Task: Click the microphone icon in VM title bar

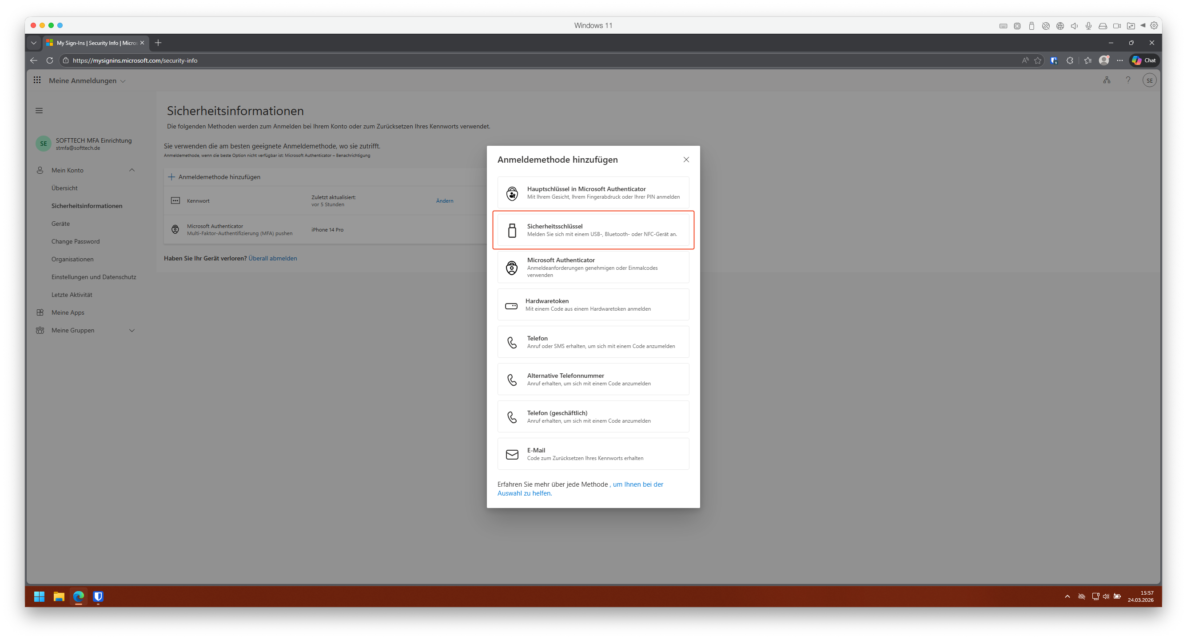Action: coord(1088,26)
